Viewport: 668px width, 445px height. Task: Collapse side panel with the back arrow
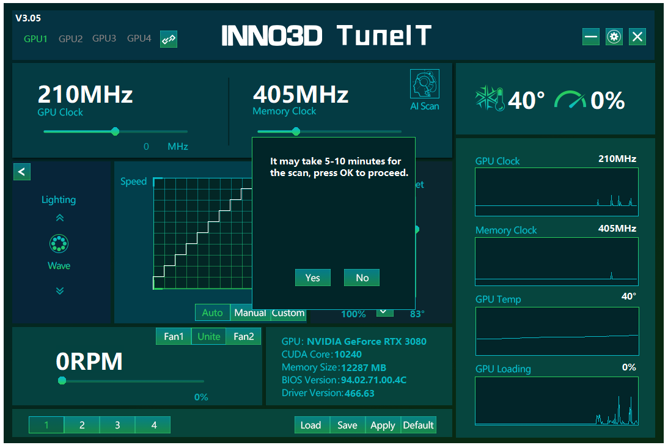click(x=22, y=172)
